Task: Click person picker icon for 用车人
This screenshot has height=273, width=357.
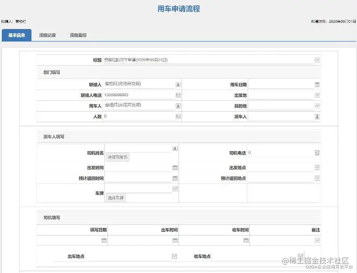Action: click(178, 106)
